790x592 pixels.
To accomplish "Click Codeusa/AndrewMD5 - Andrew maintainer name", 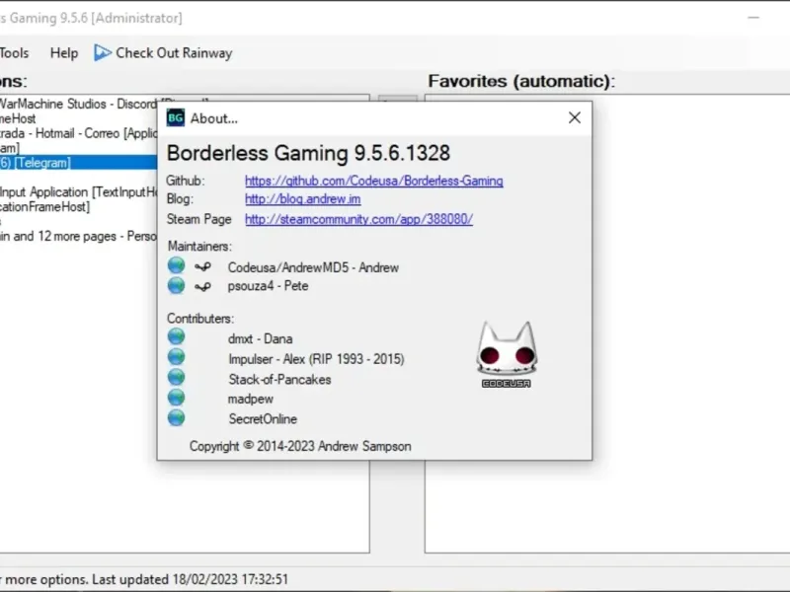I will point(313,267).
